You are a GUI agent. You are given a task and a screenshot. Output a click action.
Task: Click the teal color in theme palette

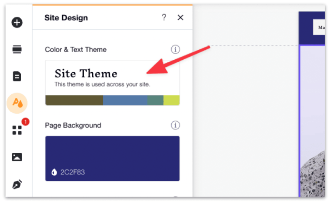[x=155, y=100]
